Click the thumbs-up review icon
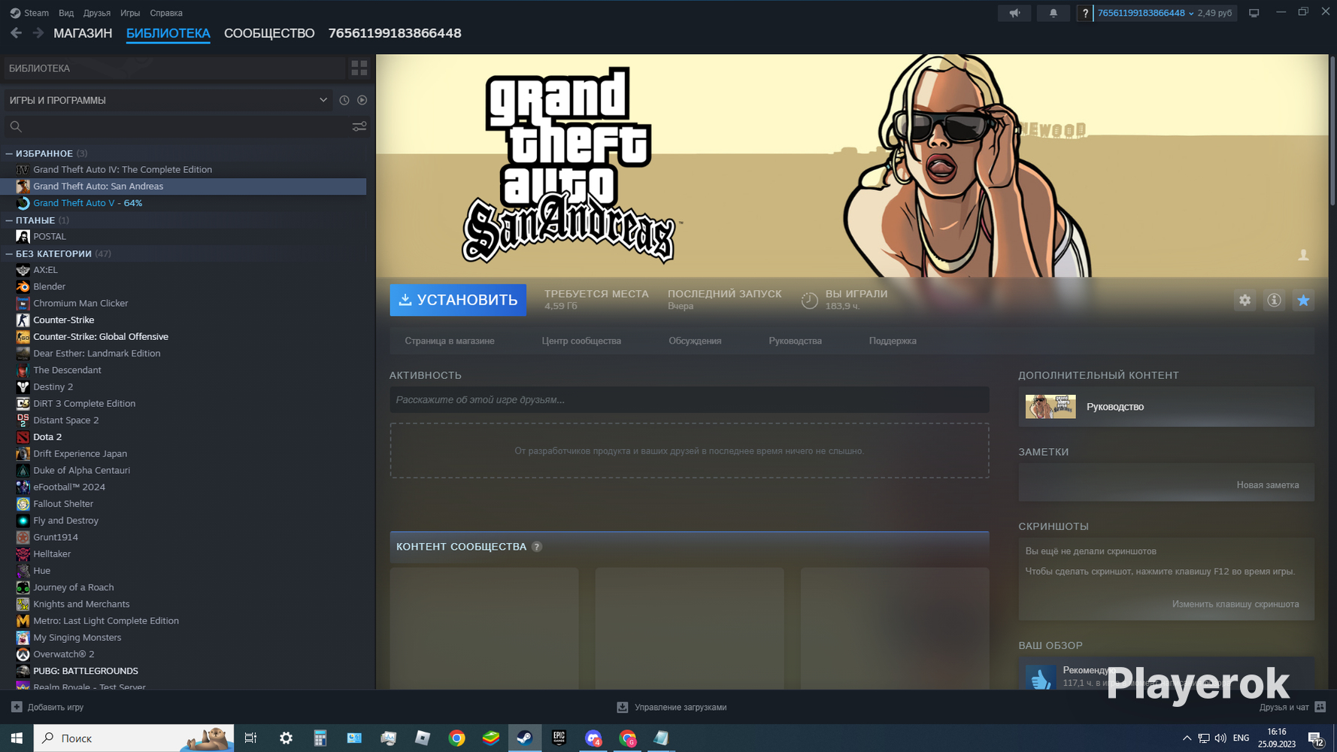Screen dimensions: 1337x752 (x=1041, y=680)
